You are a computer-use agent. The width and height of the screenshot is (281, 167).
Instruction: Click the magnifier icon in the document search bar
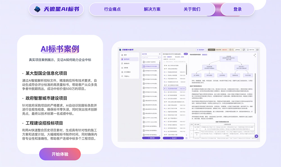click(158, 58)
